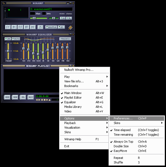The image size is (166, 167).
Task: Click the song position seek bar
Action: pos(39,22)
